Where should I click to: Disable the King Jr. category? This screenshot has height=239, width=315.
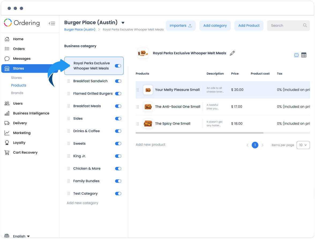(x=118, y=156)
